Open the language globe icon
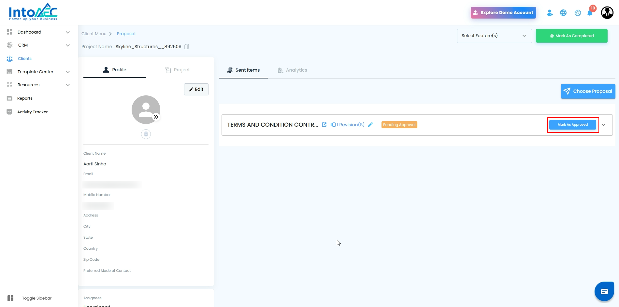This screenshot has width=619, height=307. click(x=563, y=13)
